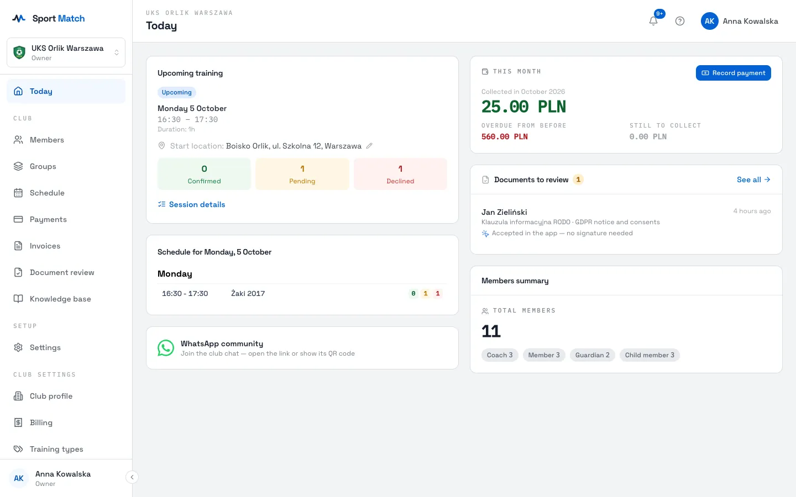Click the Record payment button
Image resolution: width=796 pixels, height=497 pixels.
733,73
